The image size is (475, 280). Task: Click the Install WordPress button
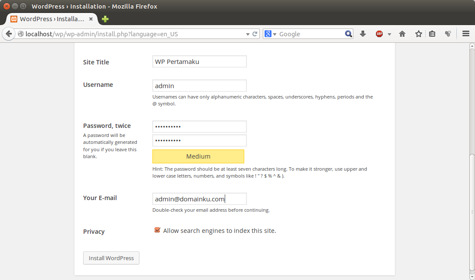click(111, 258)
